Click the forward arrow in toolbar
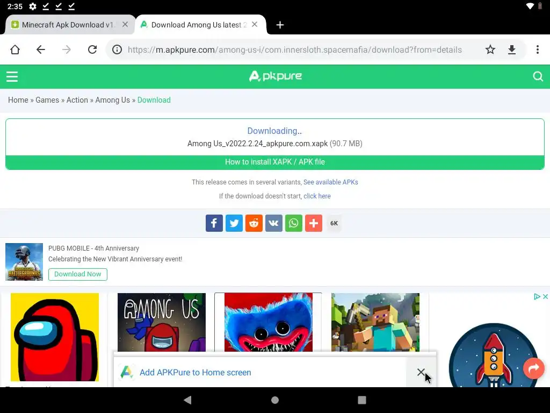 [x=66, y=49]
